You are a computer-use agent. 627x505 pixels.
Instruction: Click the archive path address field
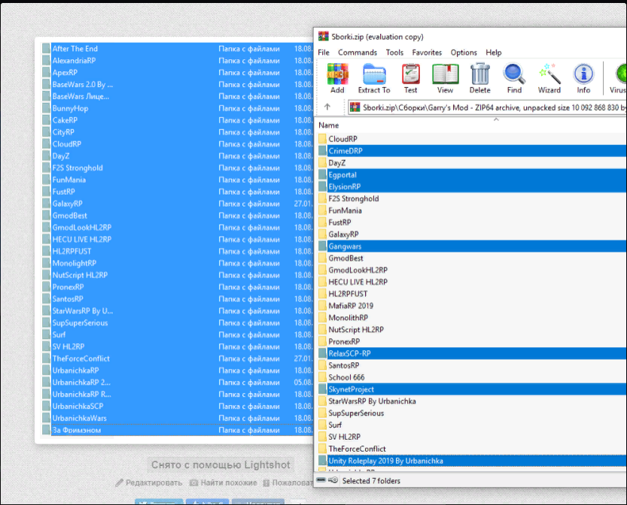487,107
